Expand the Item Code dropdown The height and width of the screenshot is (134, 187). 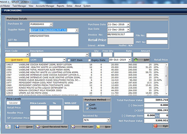click(27, 55)
